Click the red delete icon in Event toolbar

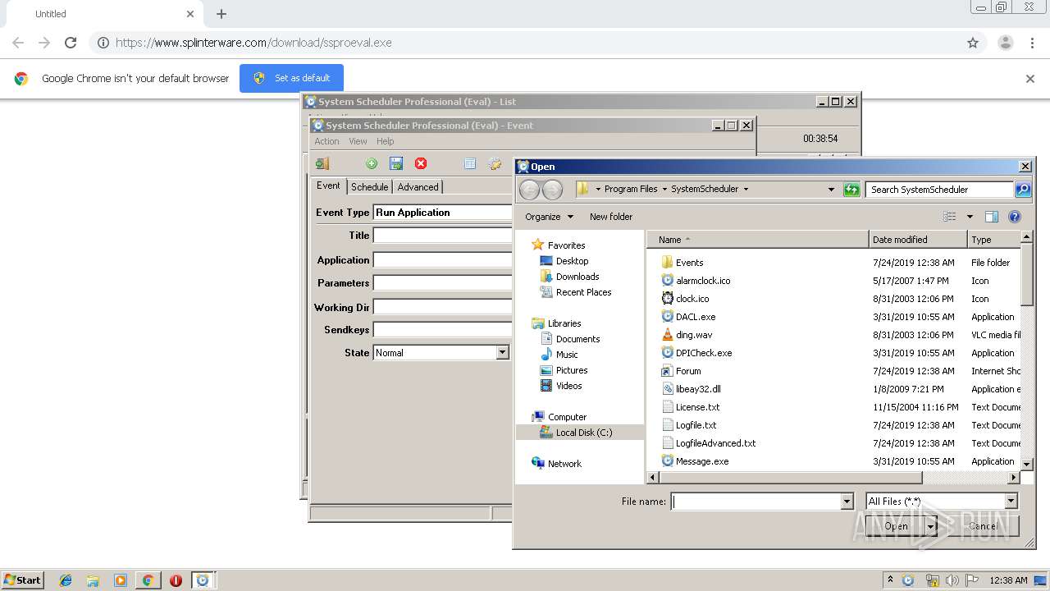pos(421,163)
